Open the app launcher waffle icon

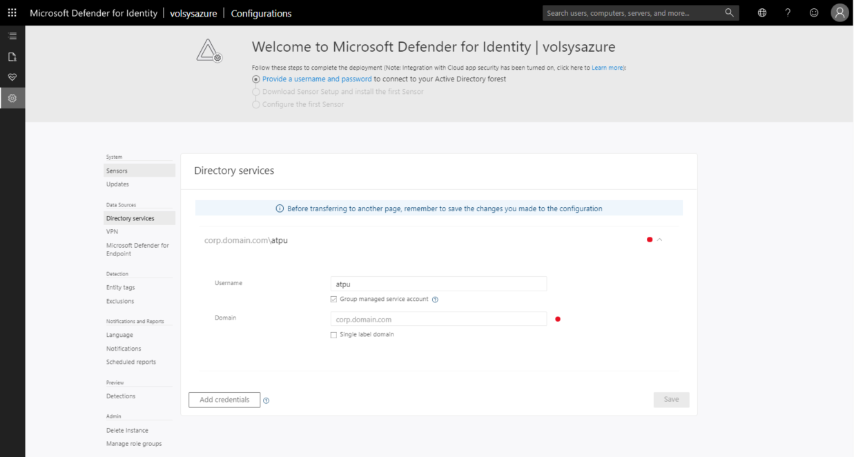click(12, 12)
